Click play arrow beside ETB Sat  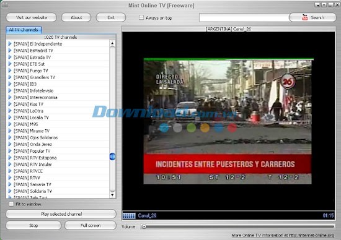click(10, 64)
